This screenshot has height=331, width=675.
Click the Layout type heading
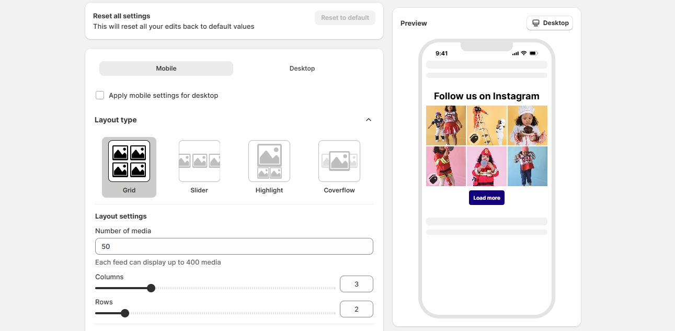coord(116,120)
